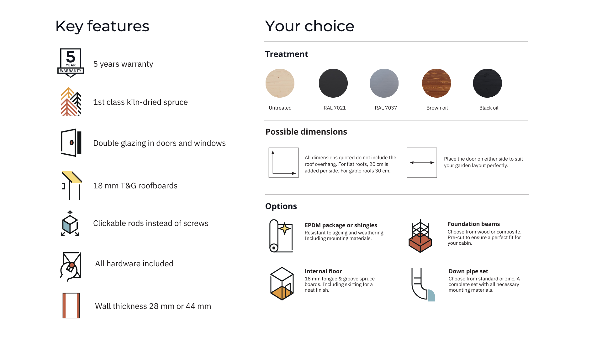Click the Foundation beams heading

[473, 224]
